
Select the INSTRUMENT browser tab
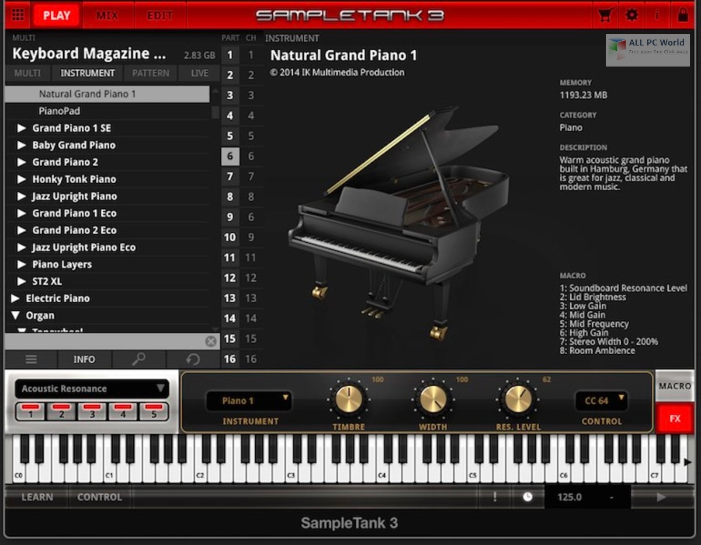[88, 73]
